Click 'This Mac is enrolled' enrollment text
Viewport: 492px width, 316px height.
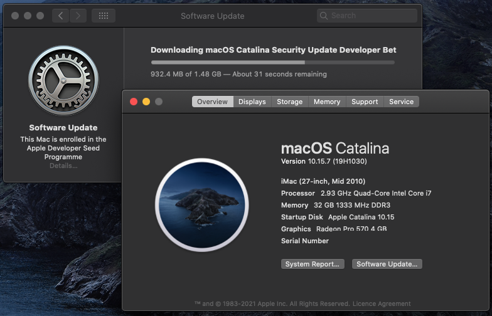[63, 148]
